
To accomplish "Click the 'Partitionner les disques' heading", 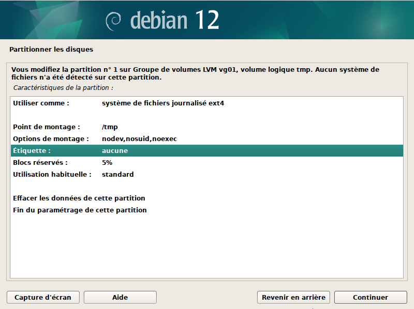I will tap(51, 49).
